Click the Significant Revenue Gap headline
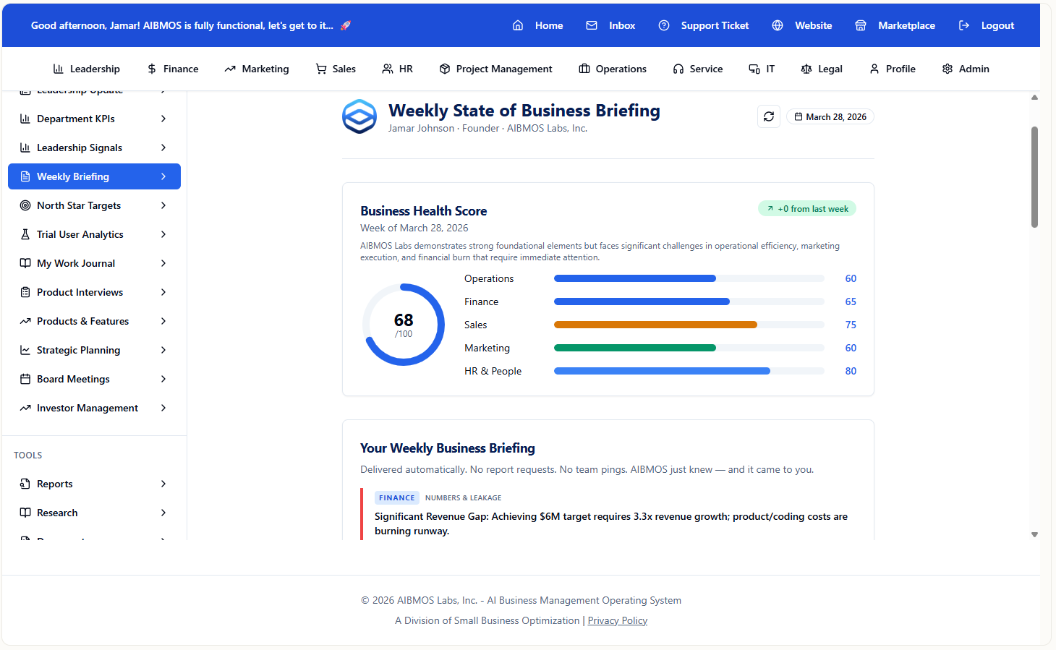Viewport: 1056px width, 650px height. click(x=611, y=523)
